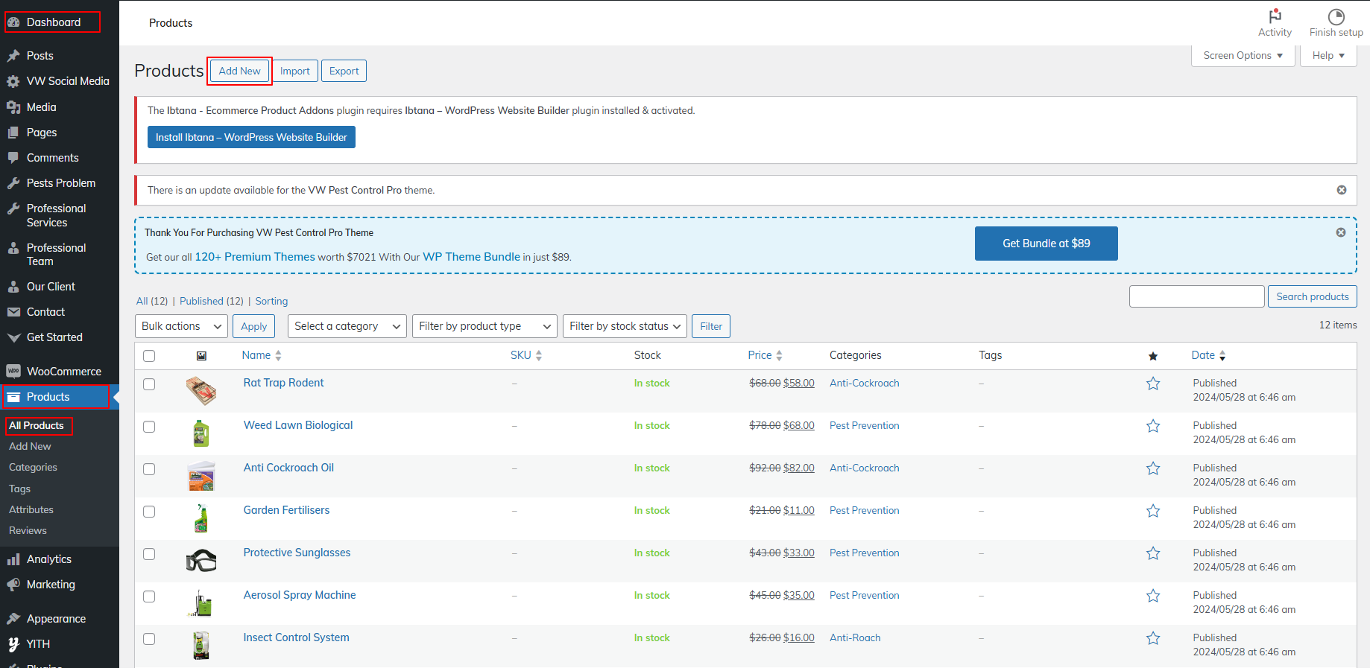Open the Activity flag icon

pyautogui.click(x=1275, y=16)
